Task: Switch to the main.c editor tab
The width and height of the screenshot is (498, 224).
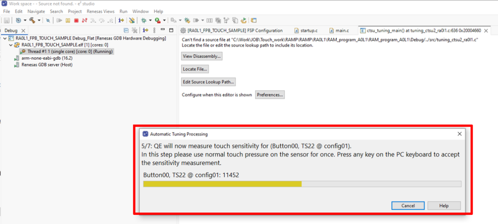Action: tap(339, 30)
